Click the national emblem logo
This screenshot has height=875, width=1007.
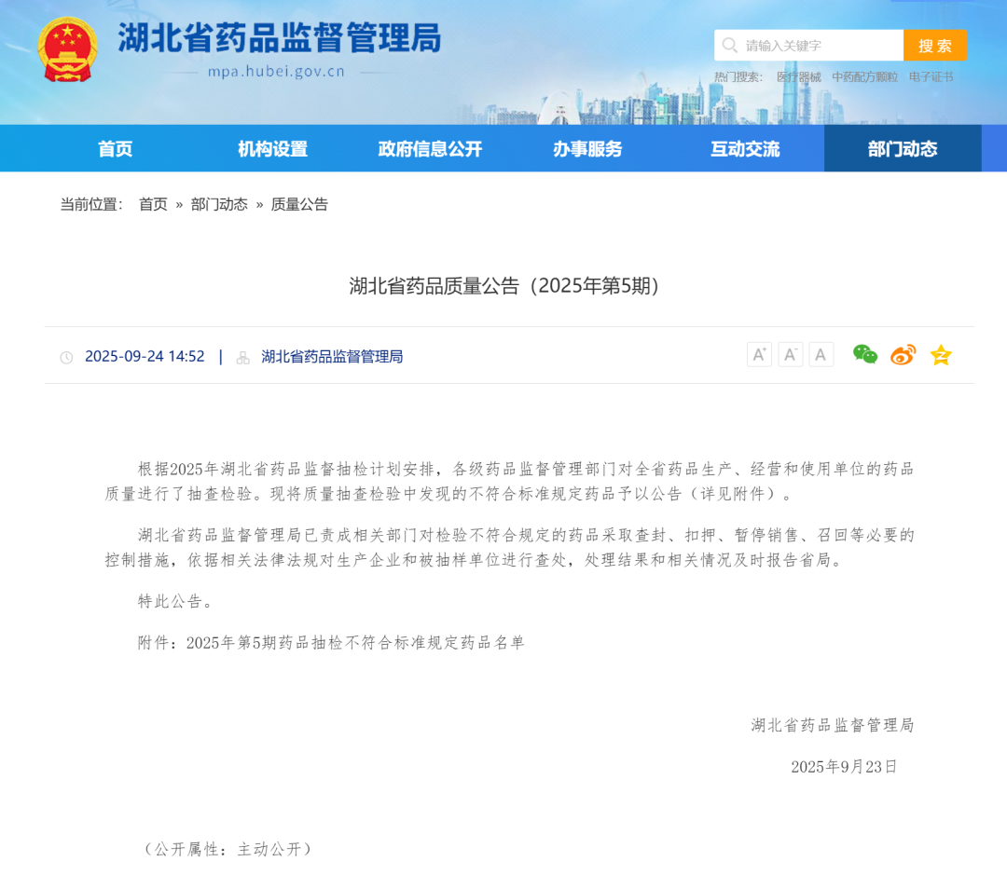67,49
